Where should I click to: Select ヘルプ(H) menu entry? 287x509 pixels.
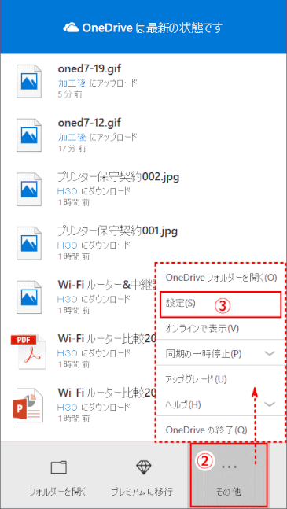point(183,405)
